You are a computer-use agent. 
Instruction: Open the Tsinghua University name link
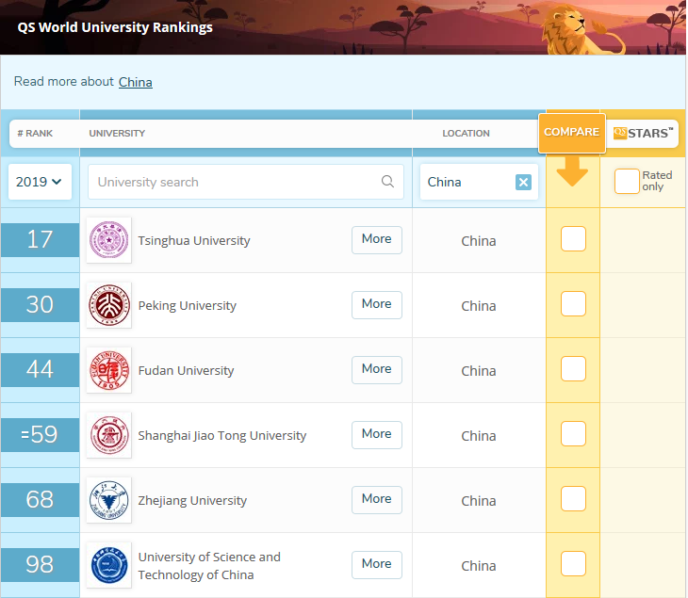[x=194, y=241]
